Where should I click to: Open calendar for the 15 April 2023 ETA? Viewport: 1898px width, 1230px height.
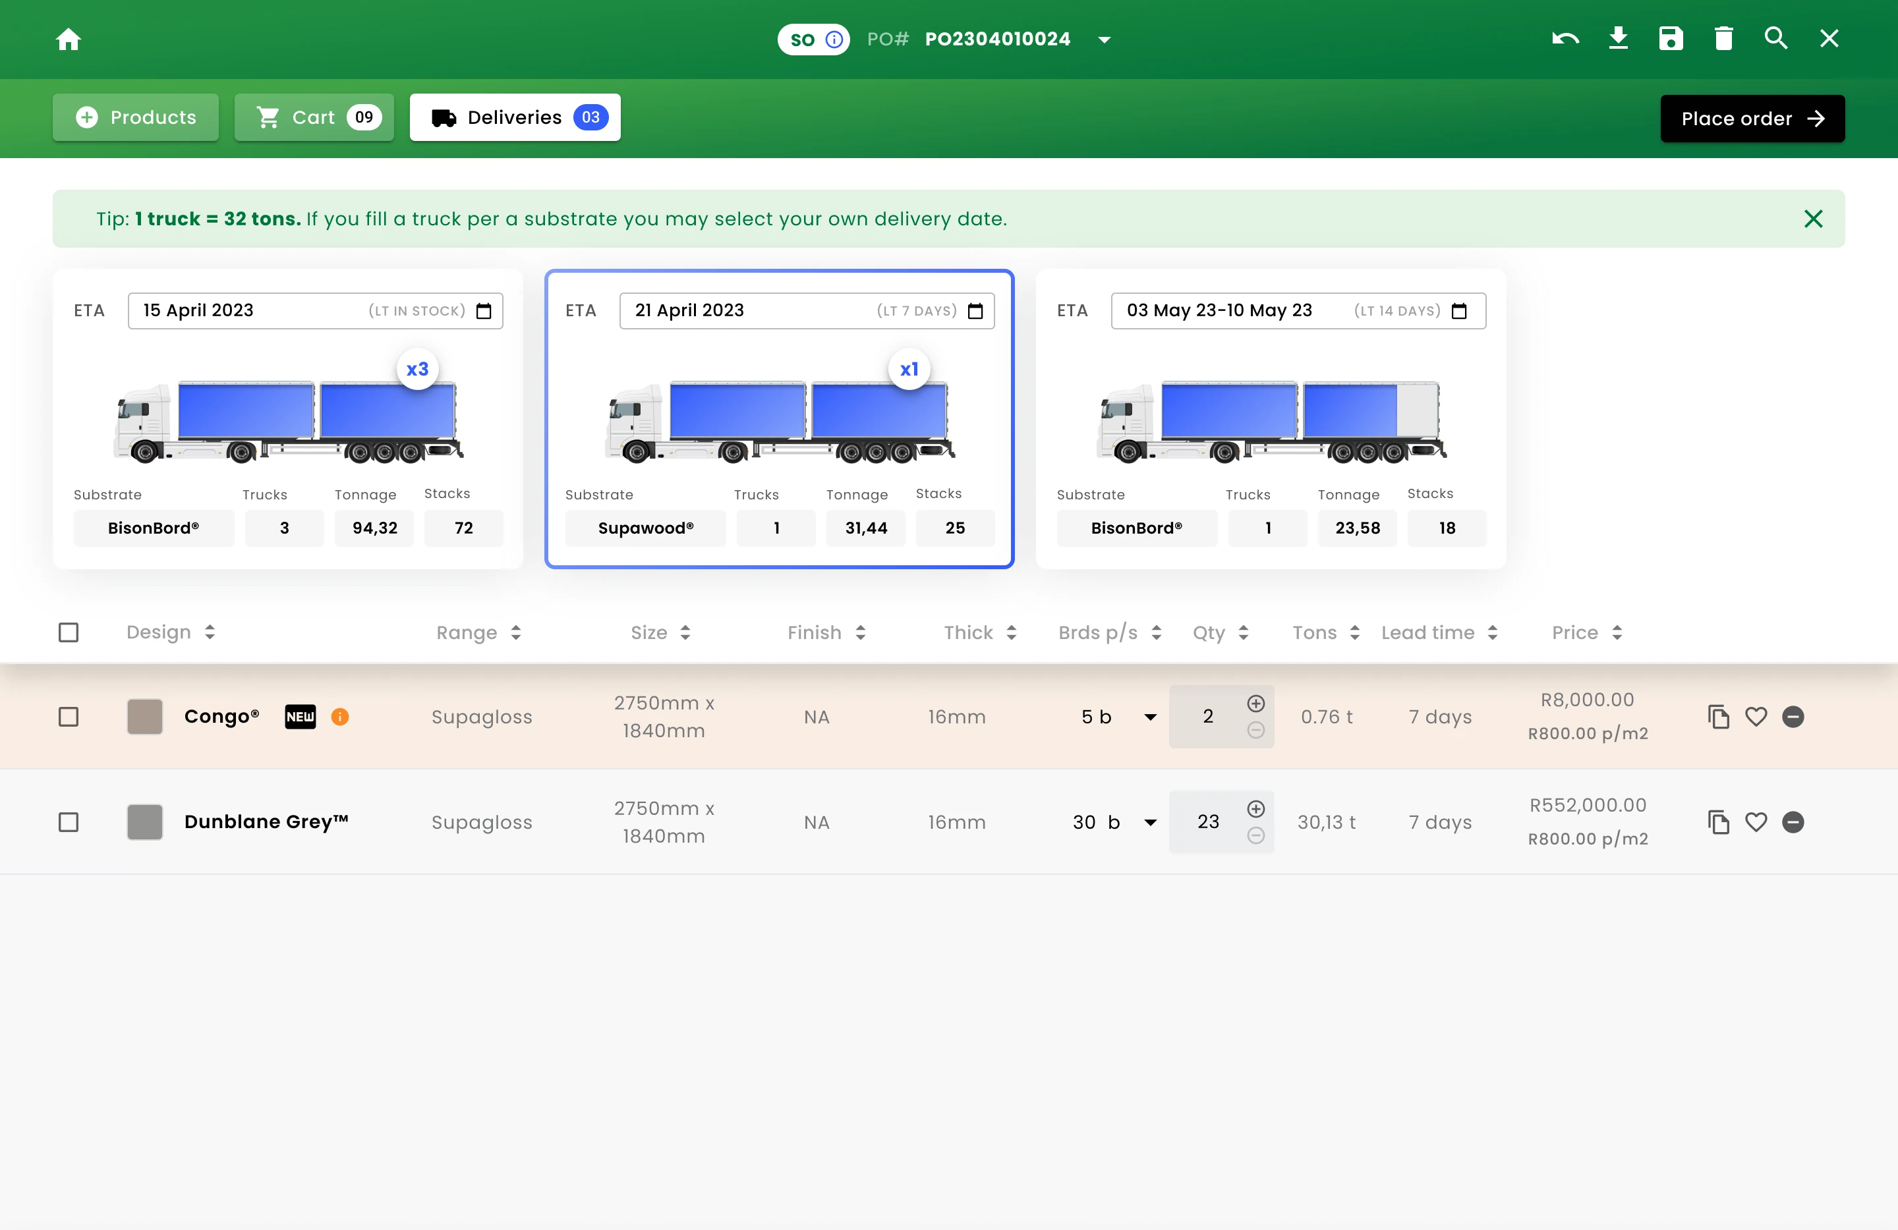(484, 311)
